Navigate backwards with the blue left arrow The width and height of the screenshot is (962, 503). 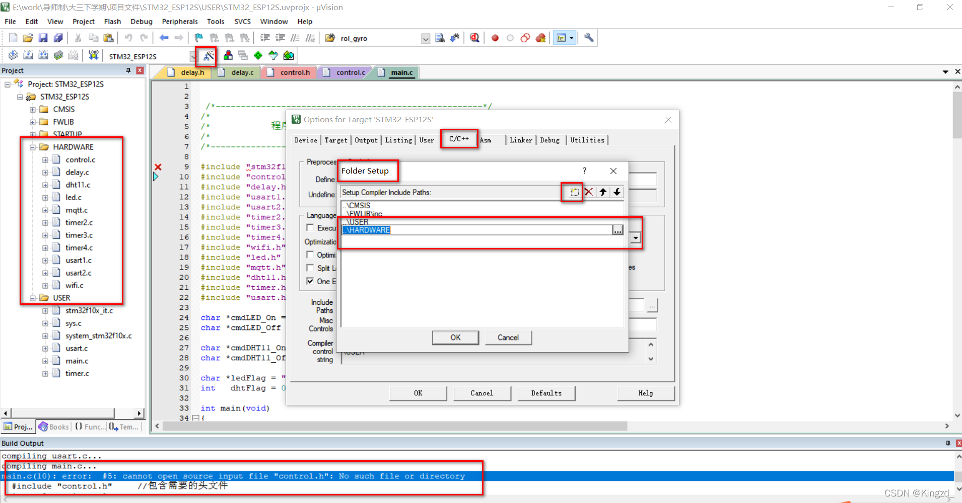click(164, 38)
